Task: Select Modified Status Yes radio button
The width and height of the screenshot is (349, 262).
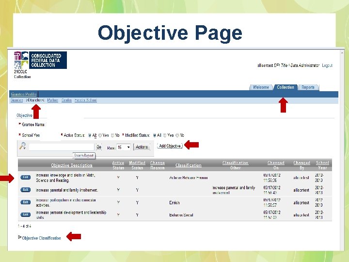Action: point(165,135)
